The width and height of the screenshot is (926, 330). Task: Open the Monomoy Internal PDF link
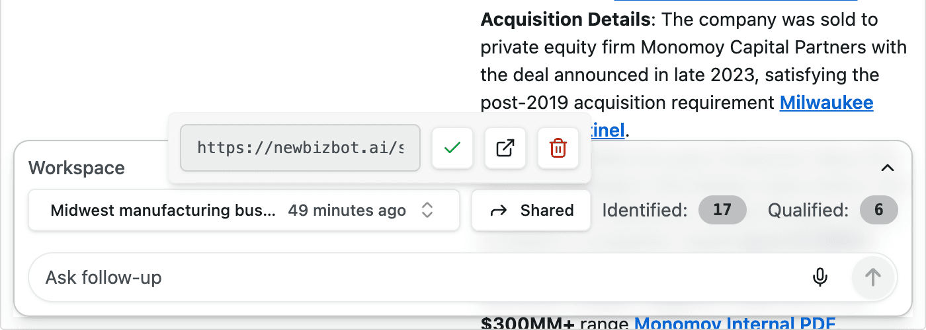pyautogui.click(x=734, y=324)
